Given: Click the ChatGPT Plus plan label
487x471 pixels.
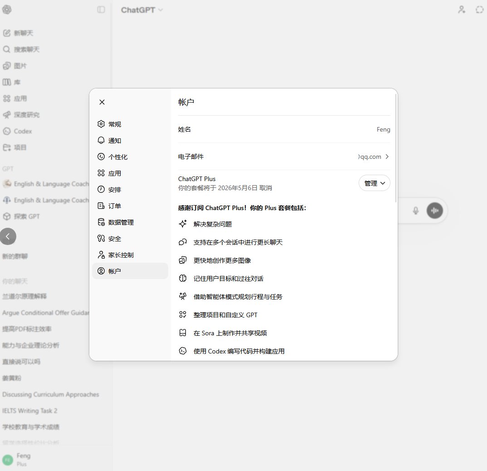Looking at the screenshot, I should click(197, 179).
